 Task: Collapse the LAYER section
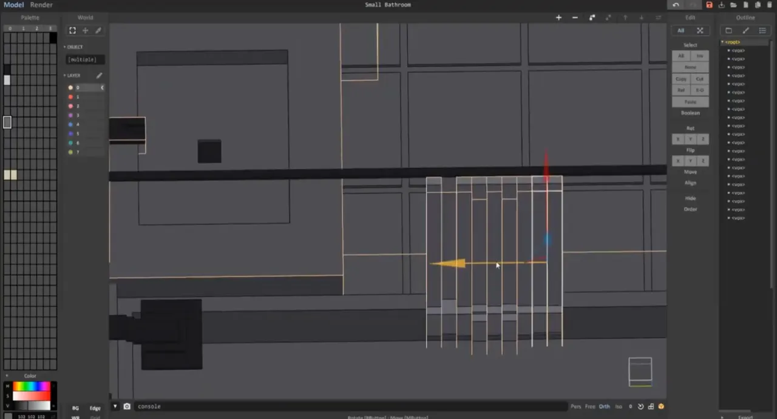pos(72,76)
